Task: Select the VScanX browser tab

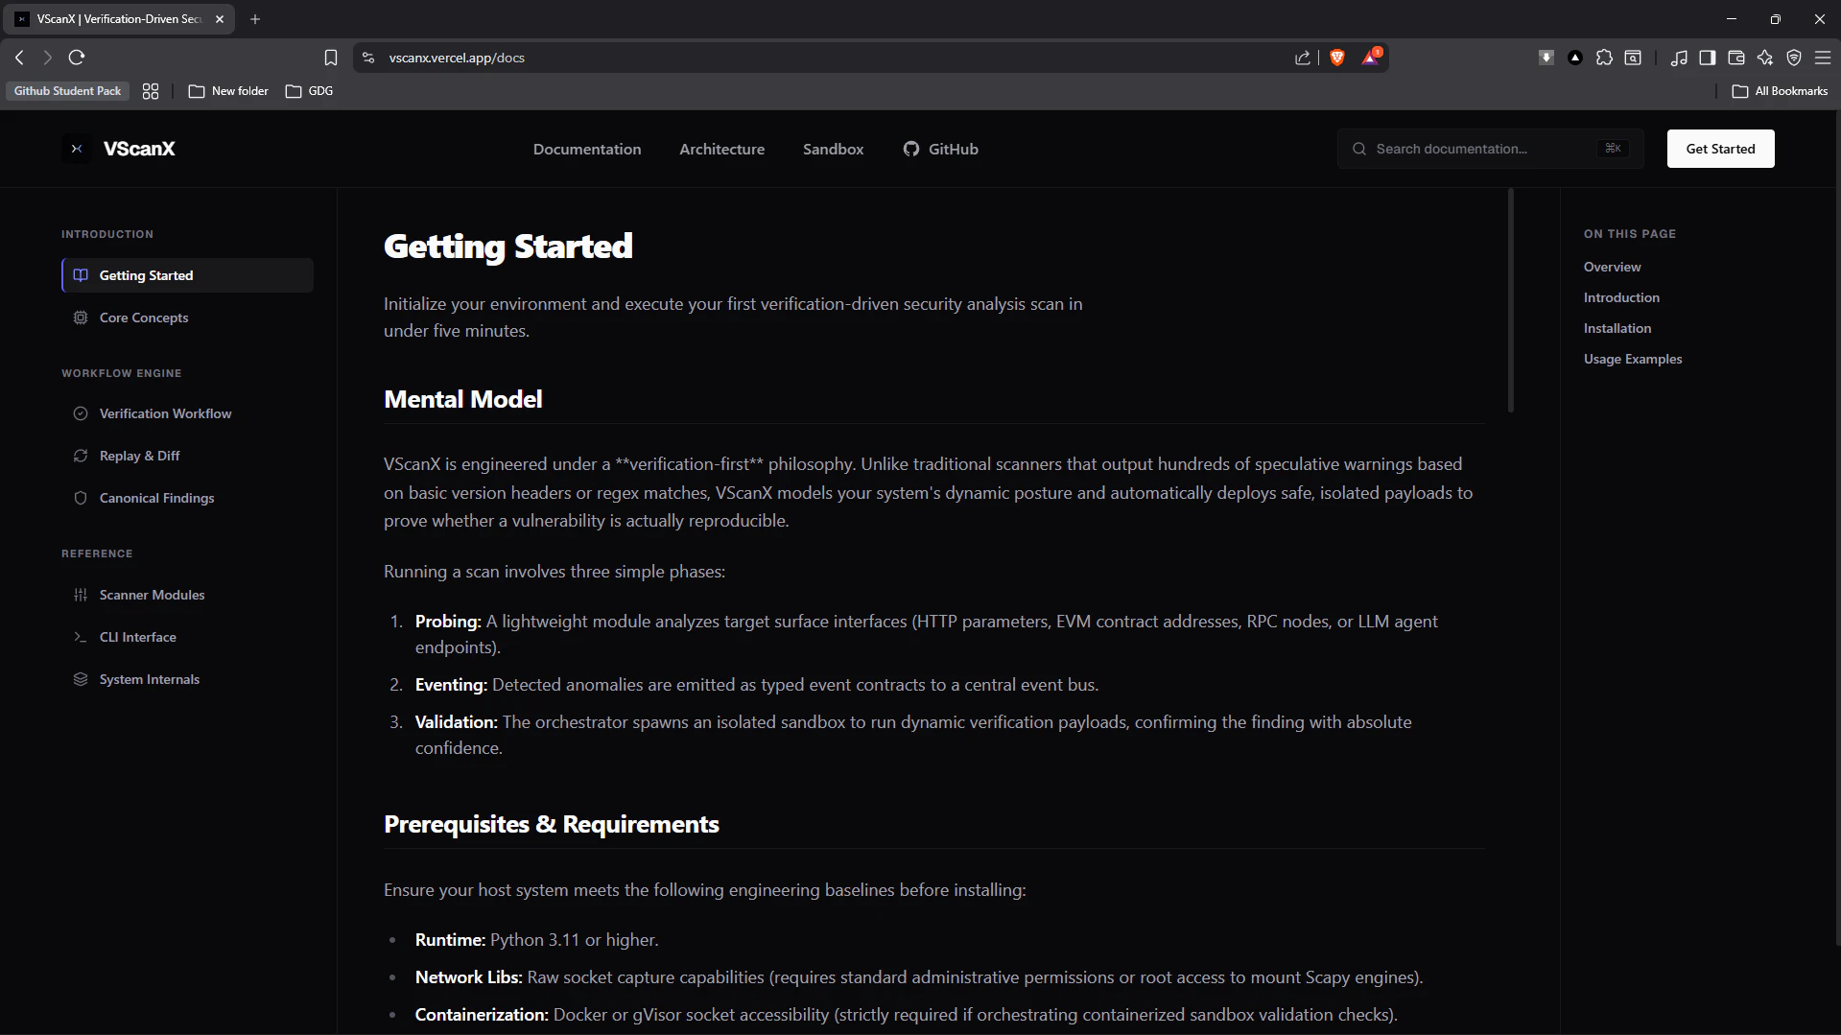Action: pos(120,19)
